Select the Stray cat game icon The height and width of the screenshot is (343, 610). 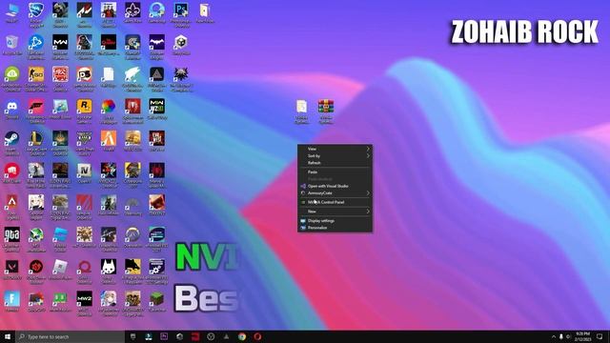(x=109, y=267)
